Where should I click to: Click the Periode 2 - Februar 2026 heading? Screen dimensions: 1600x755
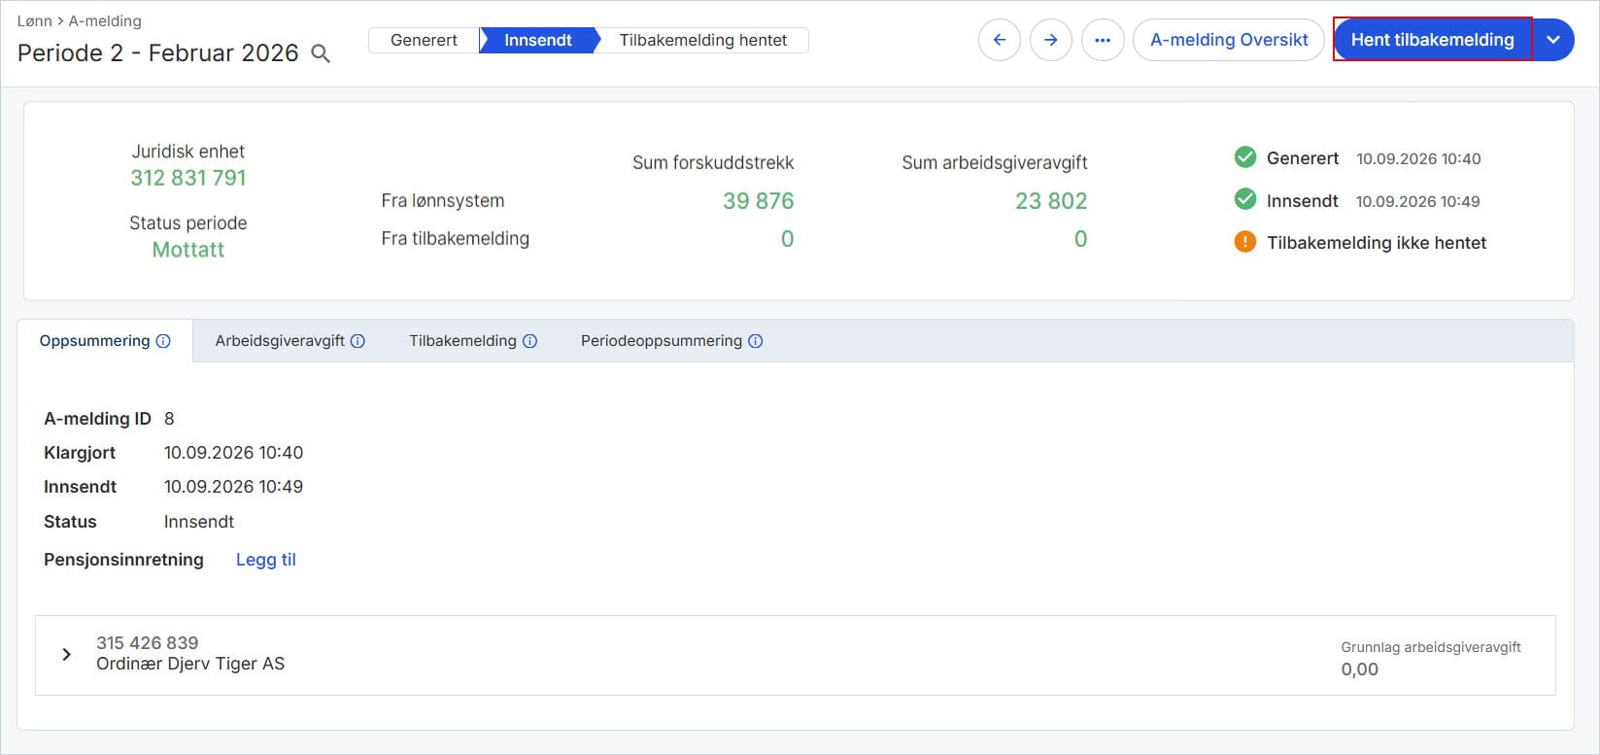pos(158,53)
